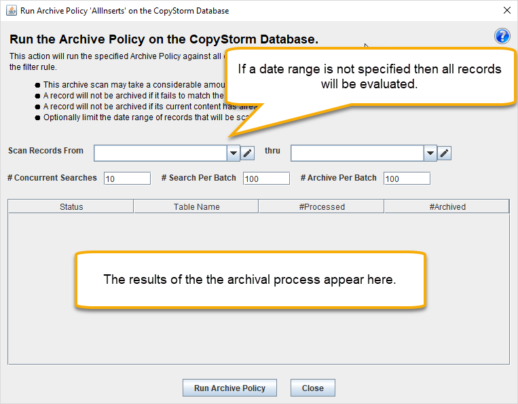Click pencil edit icon beside thru date field
Image resolution: width=518 pixels, height=404 pixels.
click(x=444, y=153)
